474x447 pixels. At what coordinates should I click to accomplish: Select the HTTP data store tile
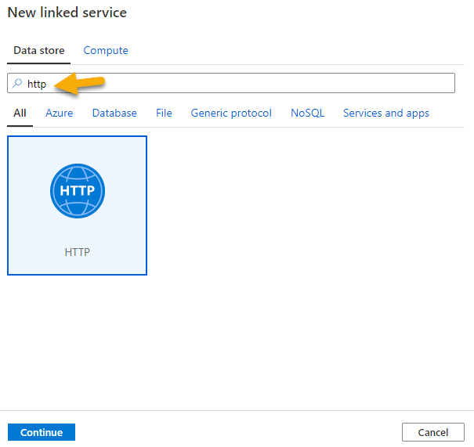coord(77,205)
